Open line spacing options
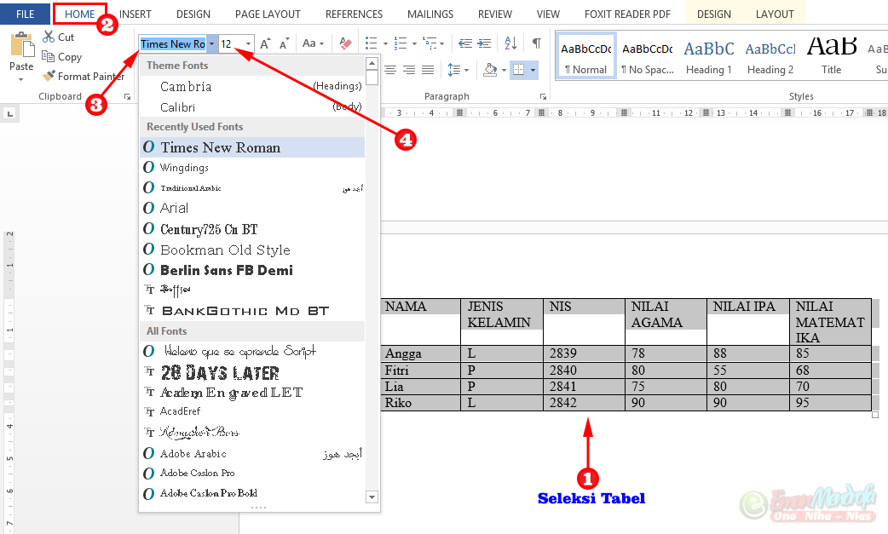 [x=454, y=70]
